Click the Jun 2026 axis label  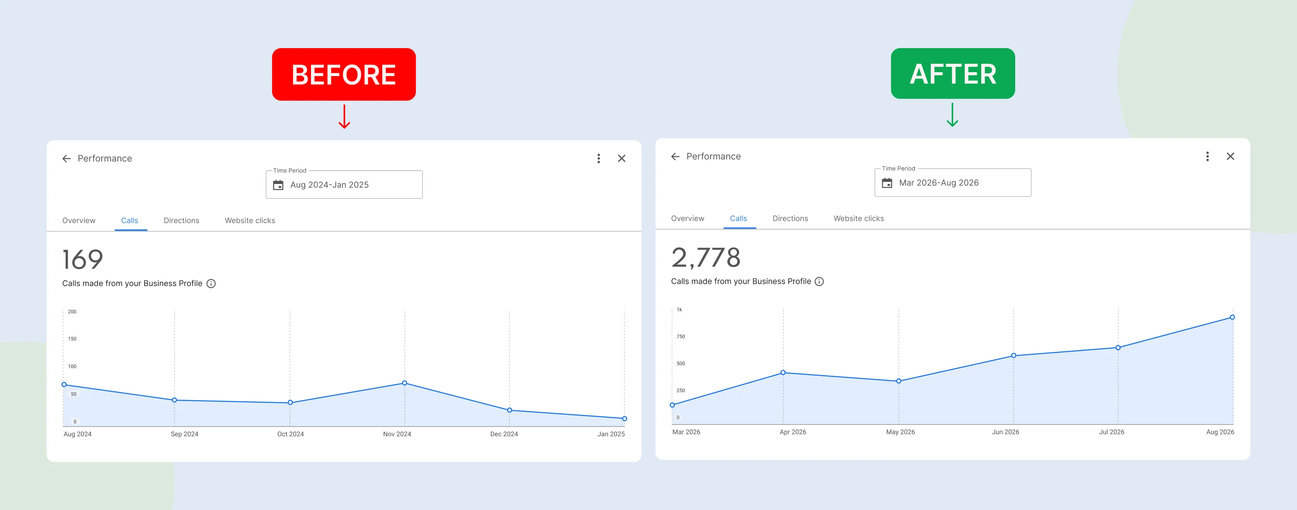[x=1005, y=432]
